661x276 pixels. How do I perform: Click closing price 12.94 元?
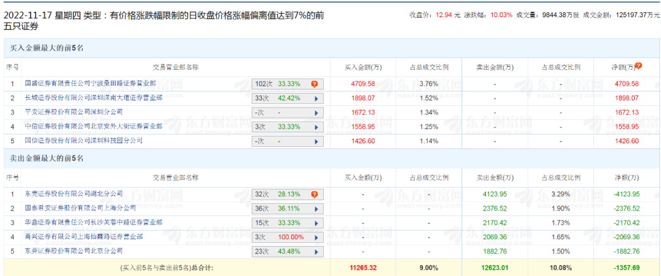tap(447, 15)
